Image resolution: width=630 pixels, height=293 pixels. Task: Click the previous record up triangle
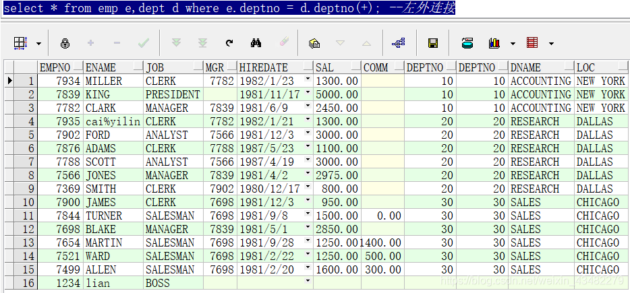coord(366,43)
